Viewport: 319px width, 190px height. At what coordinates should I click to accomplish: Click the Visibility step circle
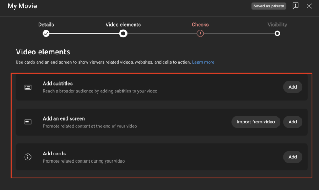click(277, 33)
